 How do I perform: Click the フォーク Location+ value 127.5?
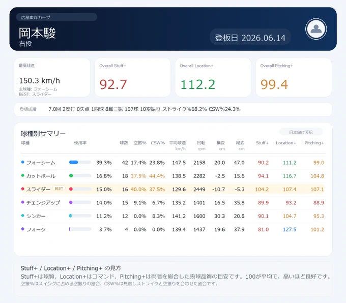pyautogui.click(x=290, y=230)
